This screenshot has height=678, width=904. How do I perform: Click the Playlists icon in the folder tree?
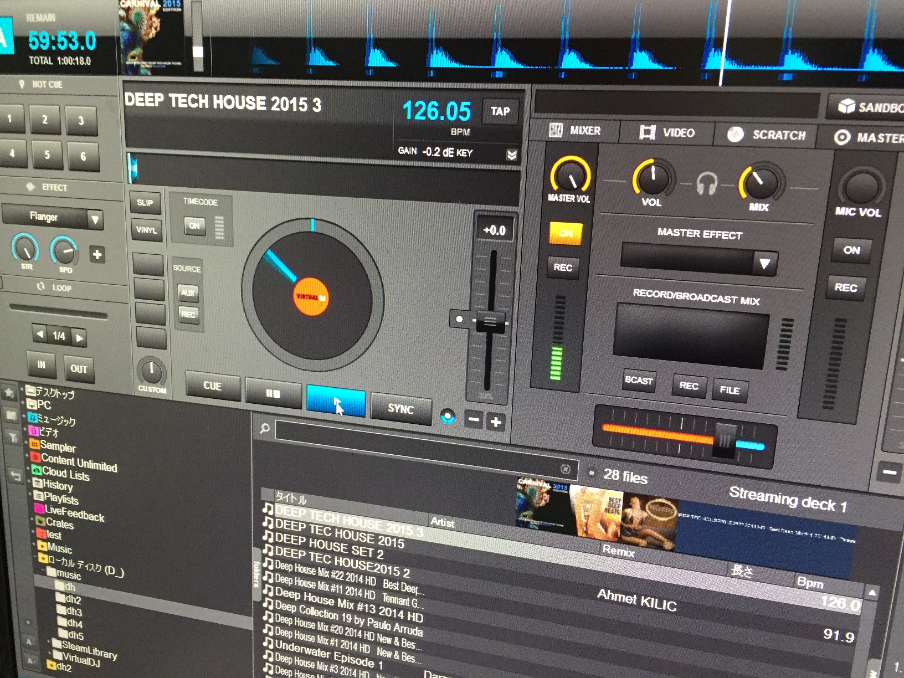[39, 496]
